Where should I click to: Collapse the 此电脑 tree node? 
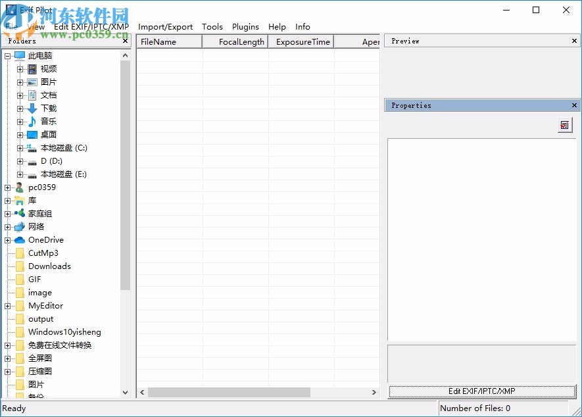click(9, 55)
